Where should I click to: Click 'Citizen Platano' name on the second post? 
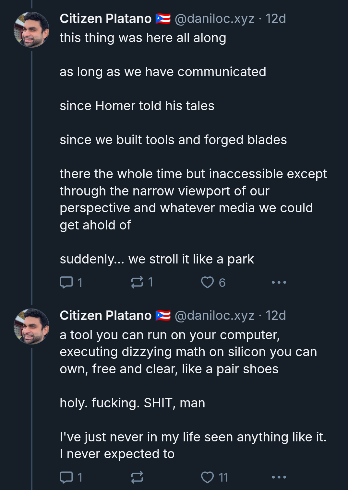point(106,316)
